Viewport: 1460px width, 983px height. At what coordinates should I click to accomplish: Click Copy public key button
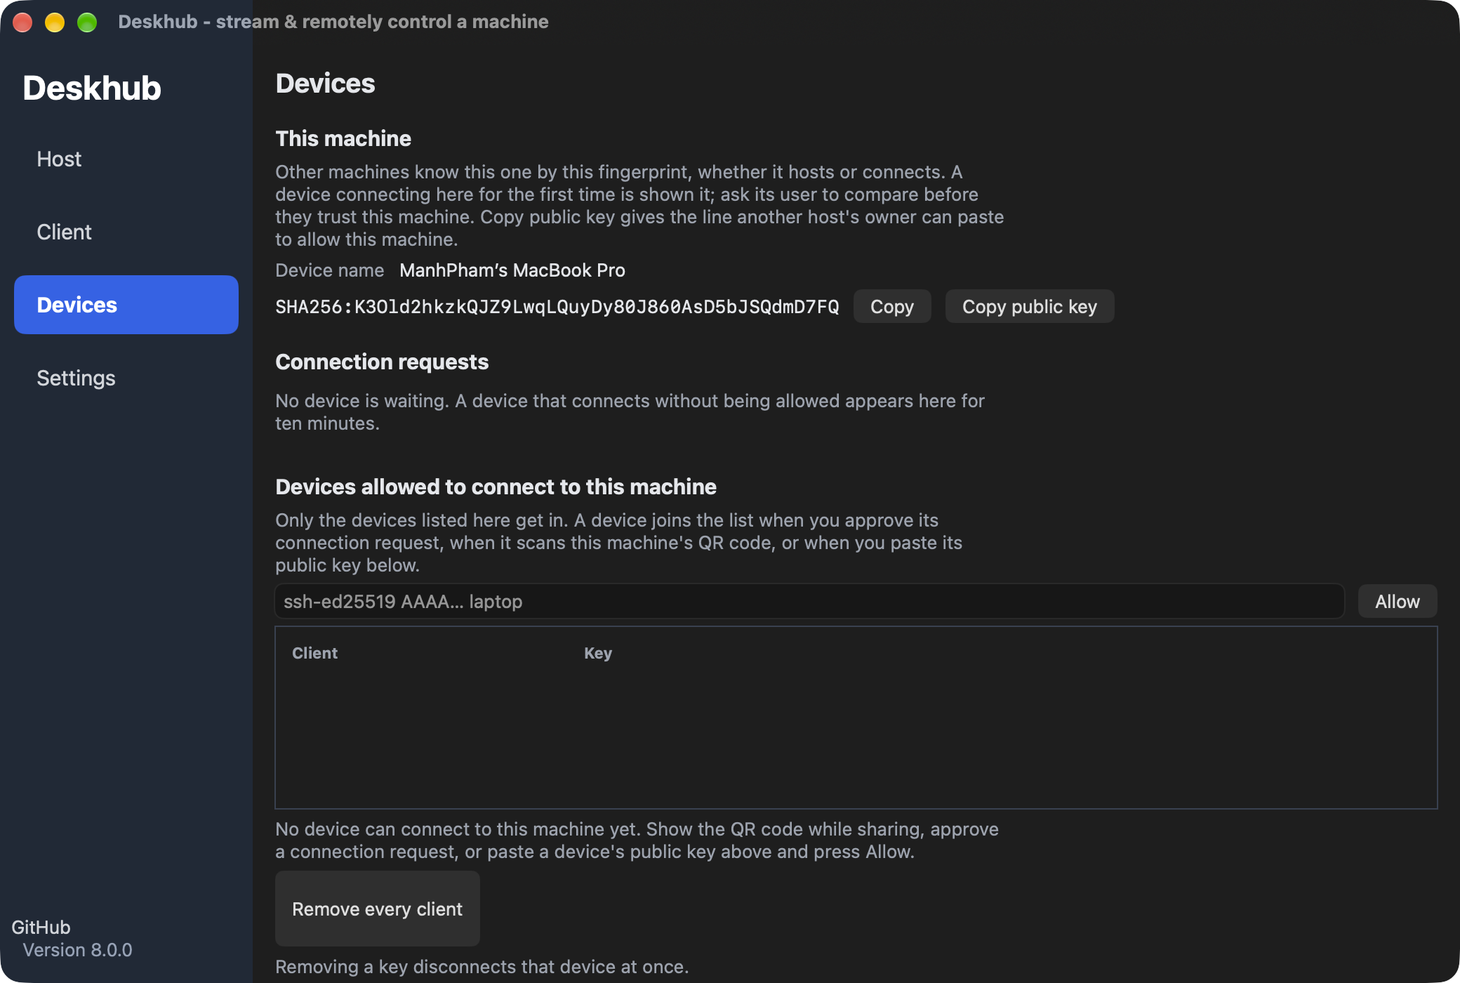click(x=1029, y=307)
